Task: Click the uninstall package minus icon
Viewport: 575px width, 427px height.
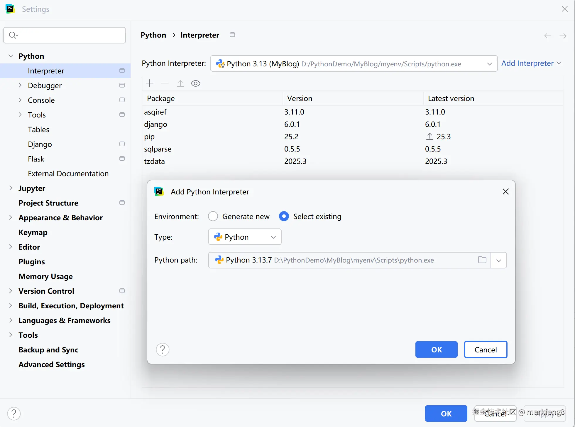Action: (165, 83)
